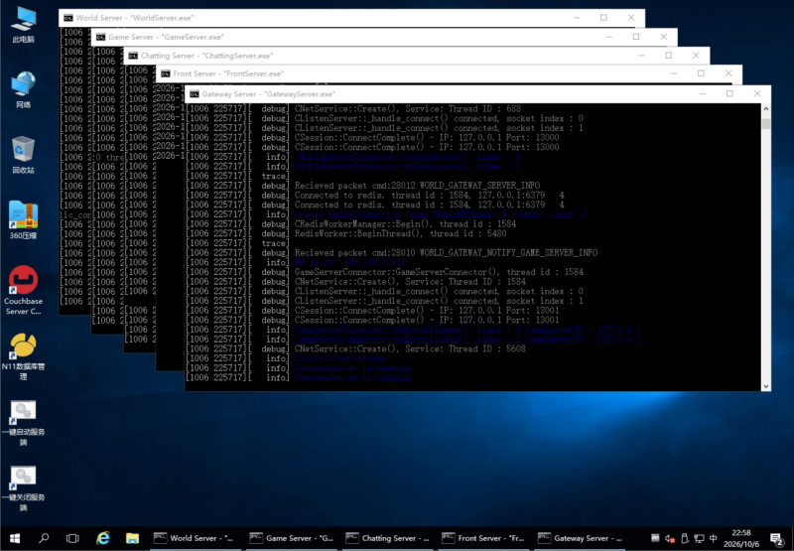The height and width of the screenshot is (551, 794).
Task: Select the Couchbase Server Console shortcut
Action: pos(23,291)
